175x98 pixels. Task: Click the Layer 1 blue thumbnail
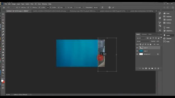pos(141,51)
